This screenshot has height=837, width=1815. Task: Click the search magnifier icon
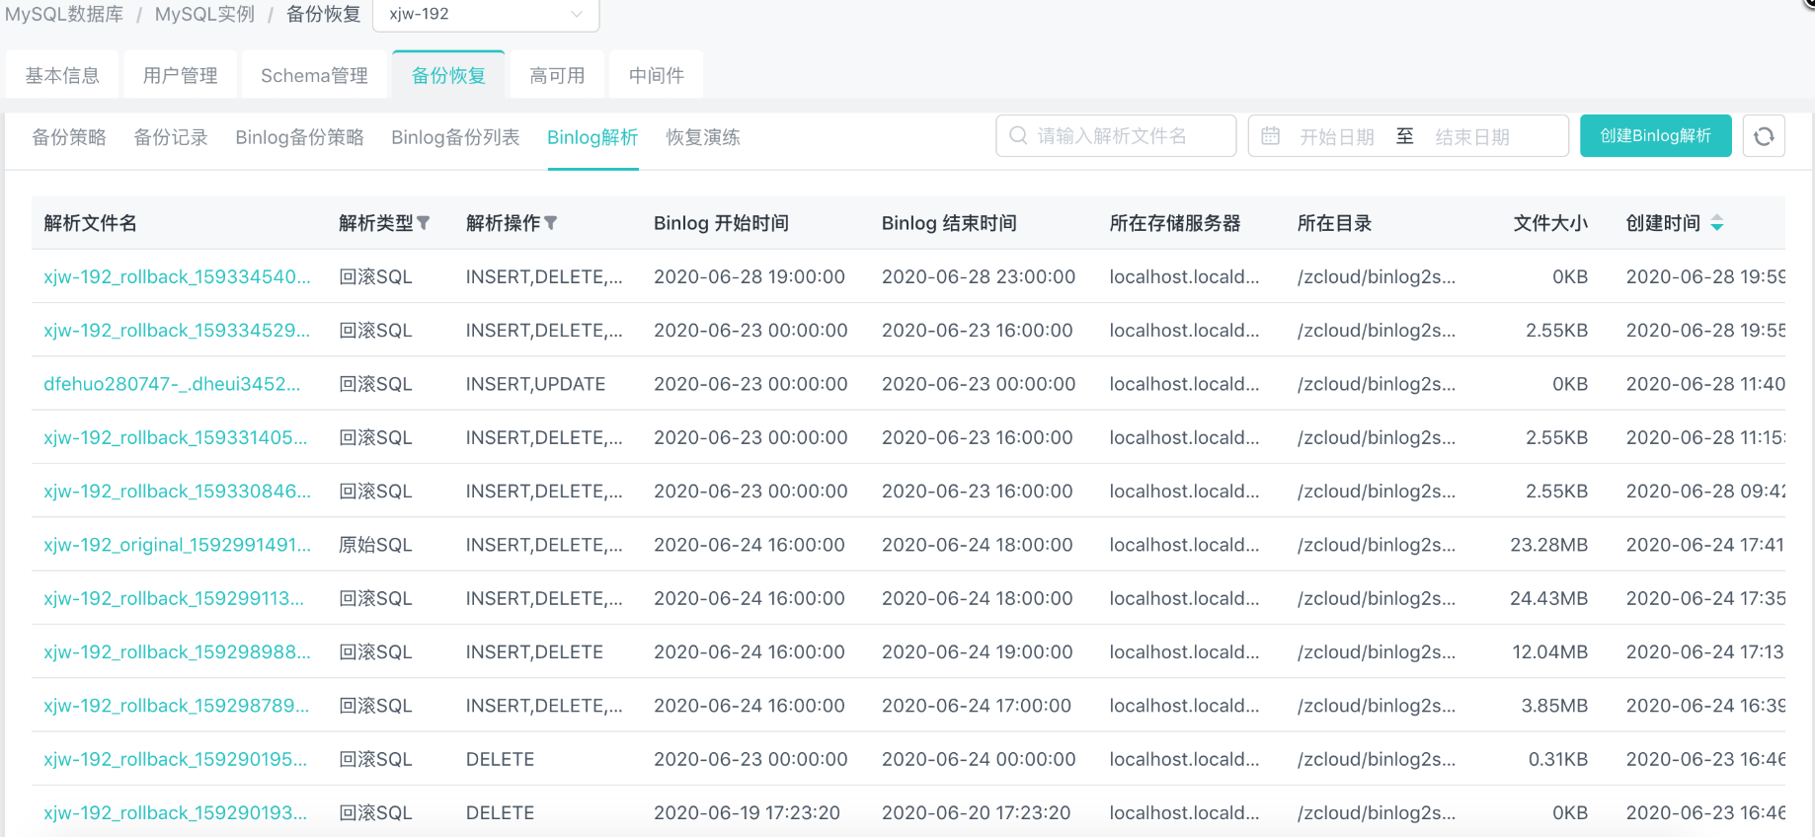(1018, 136)
